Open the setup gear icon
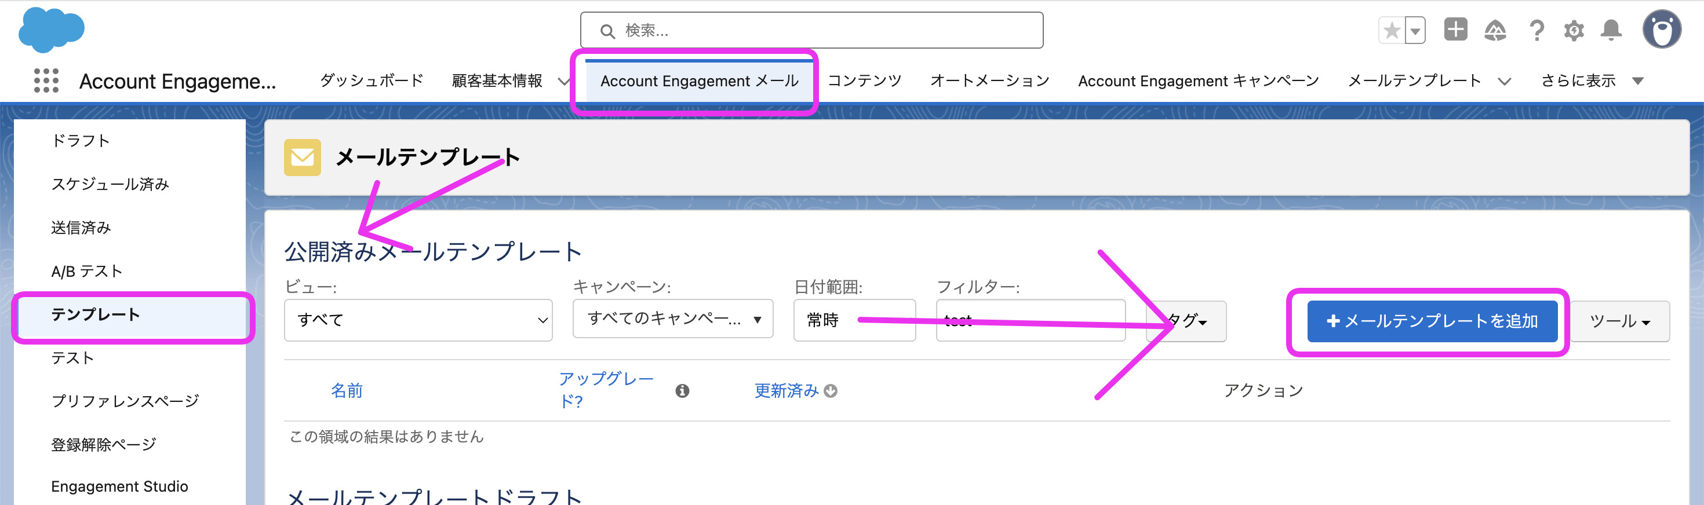This screenshot has width=1704, height=505. click(x=1574, y=31)
